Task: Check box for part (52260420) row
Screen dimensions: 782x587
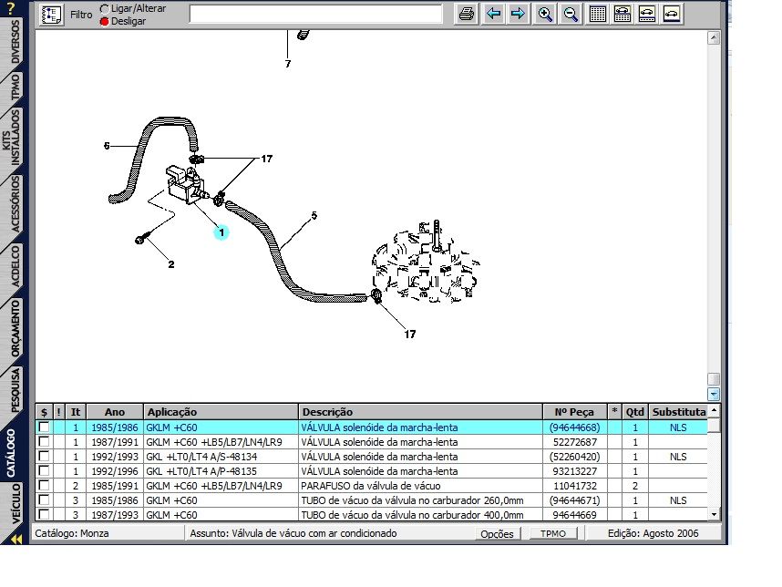Action: tap(44, 456)
